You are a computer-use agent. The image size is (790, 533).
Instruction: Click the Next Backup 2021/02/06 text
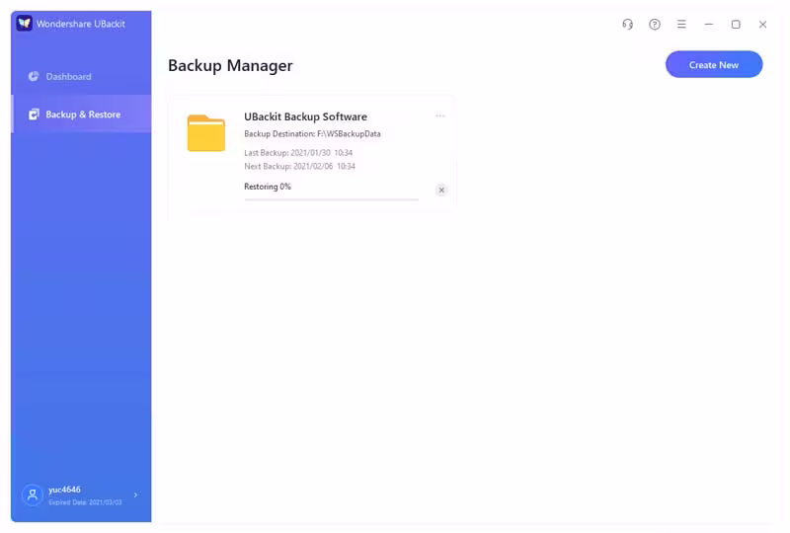coord(300,166)
